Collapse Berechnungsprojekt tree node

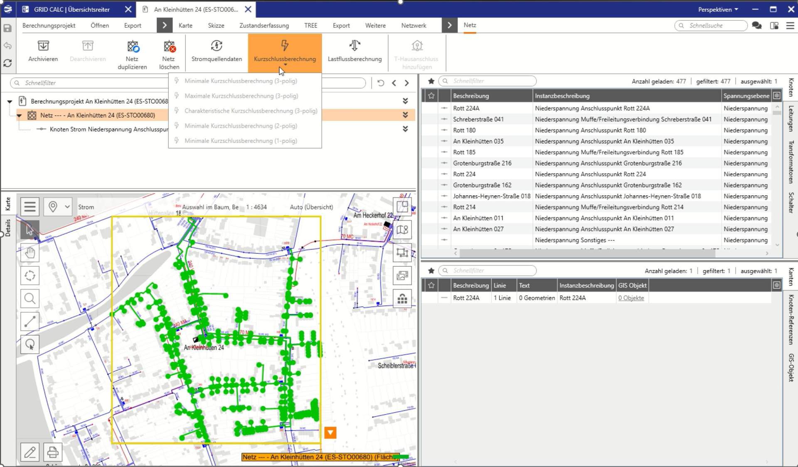[10, 101]
